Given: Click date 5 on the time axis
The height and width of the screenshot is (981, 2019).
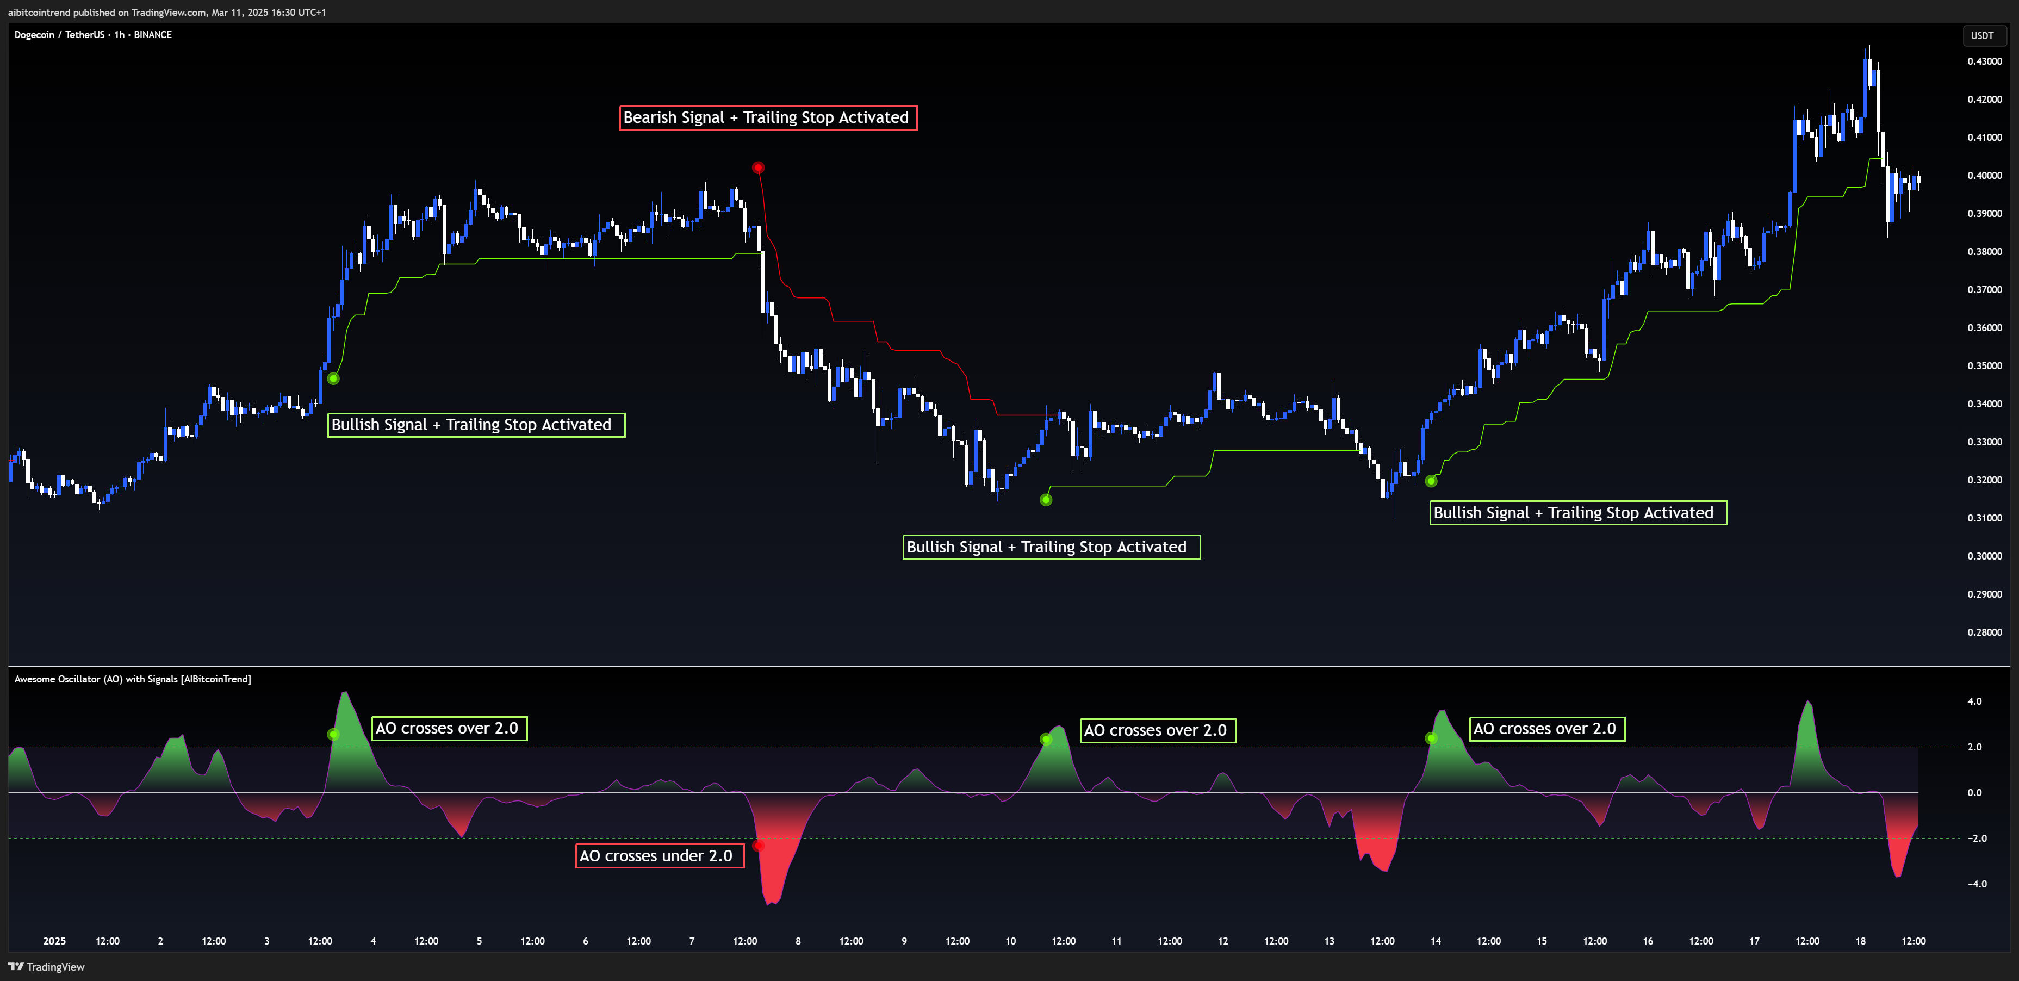Looking at the screenshot, I should pos(479,941).
